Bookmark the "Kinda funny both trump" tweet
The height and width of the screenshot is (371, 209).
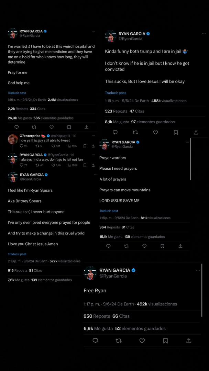click(x=176, y=132)
